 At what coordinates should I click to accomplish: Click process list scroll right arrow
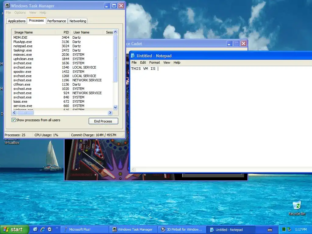pos(110,113)
